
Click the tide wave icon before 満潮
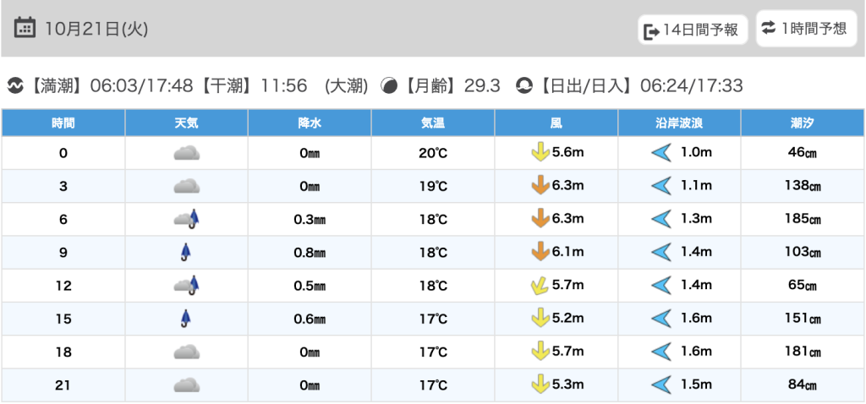click(x=15, y=85)
